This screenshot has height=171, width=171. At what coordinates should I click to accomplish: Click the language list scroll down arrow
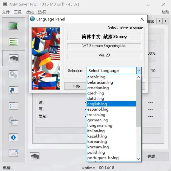coord(139,159)
